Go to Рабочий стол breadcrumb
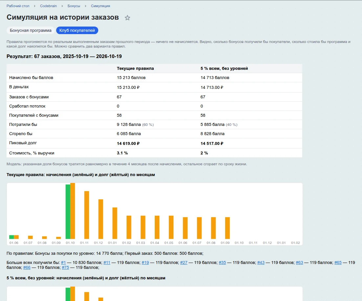 pyautogui.click(x=18, y=6)
